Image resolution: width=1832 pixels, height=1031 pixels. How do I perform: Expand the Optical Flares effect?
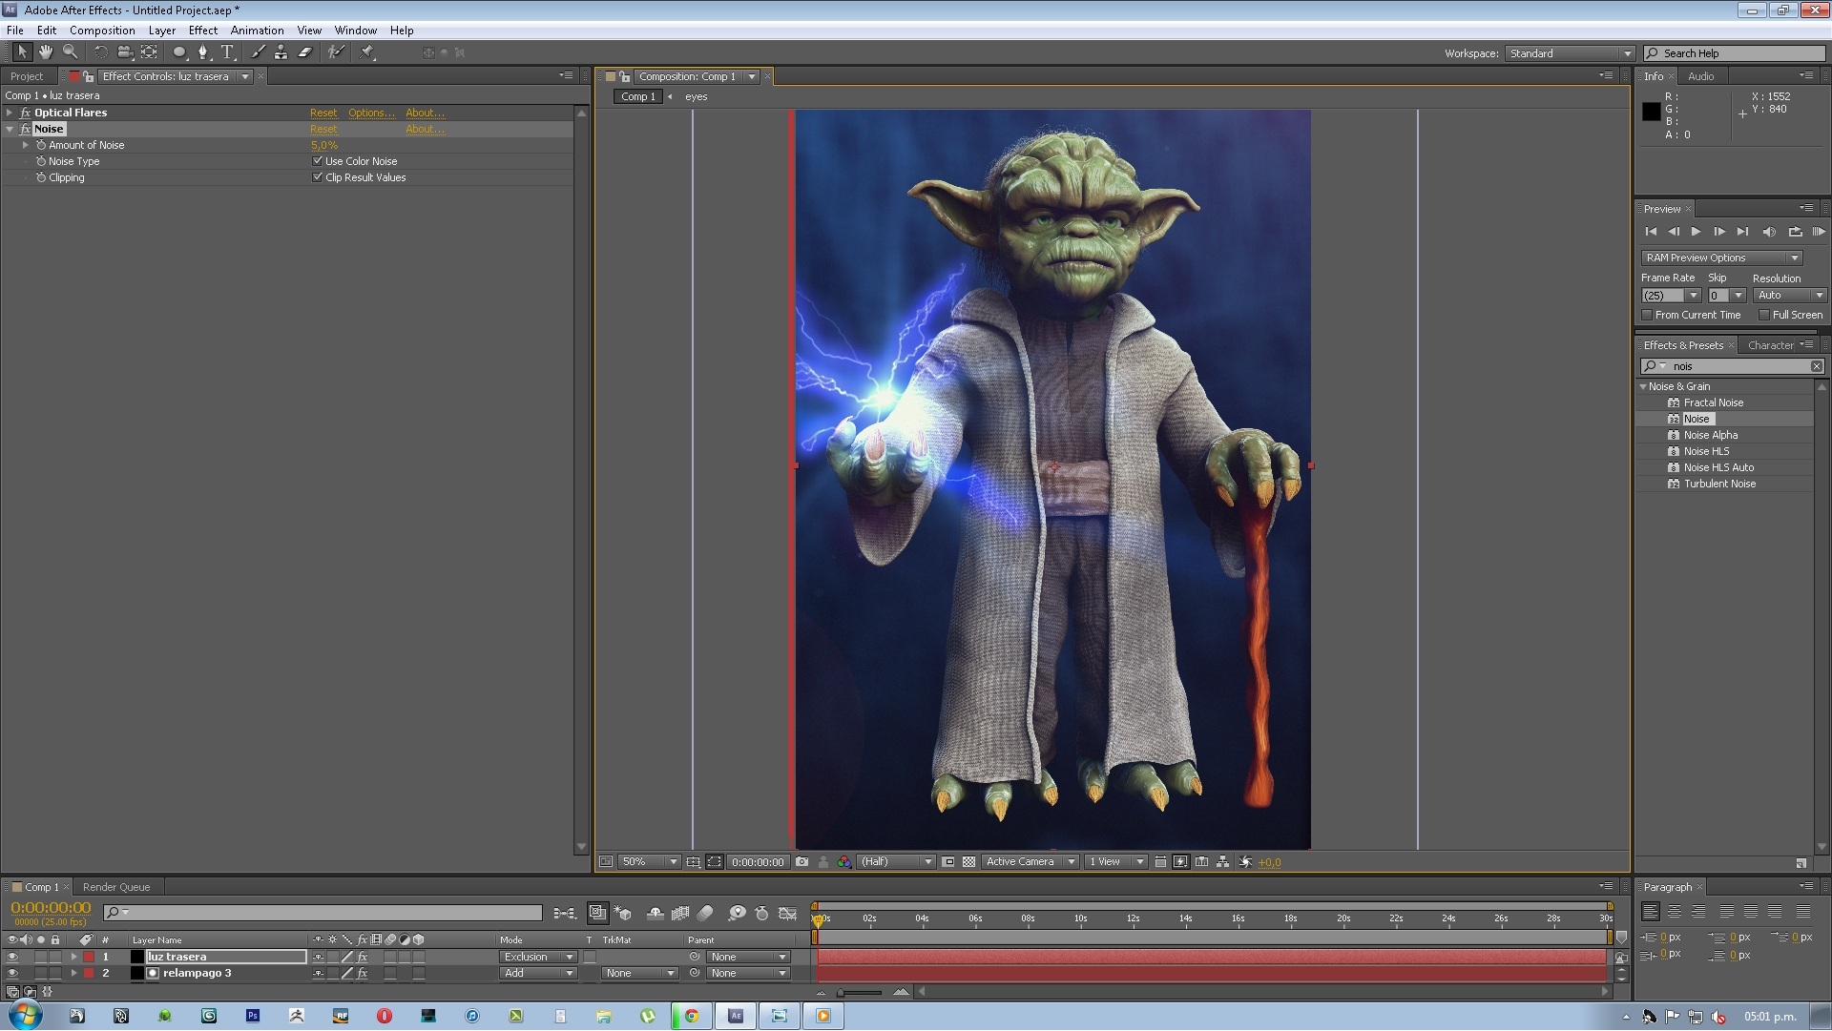(10, 113)
